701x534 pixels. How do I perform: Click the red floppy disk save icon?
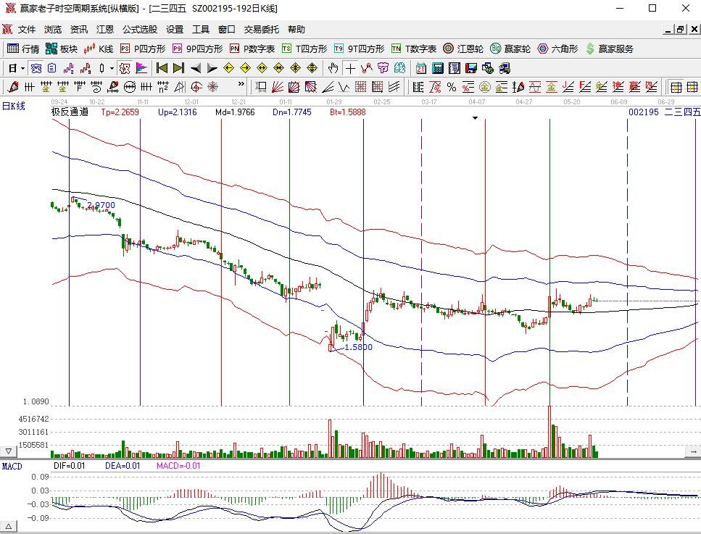point(471,68)
